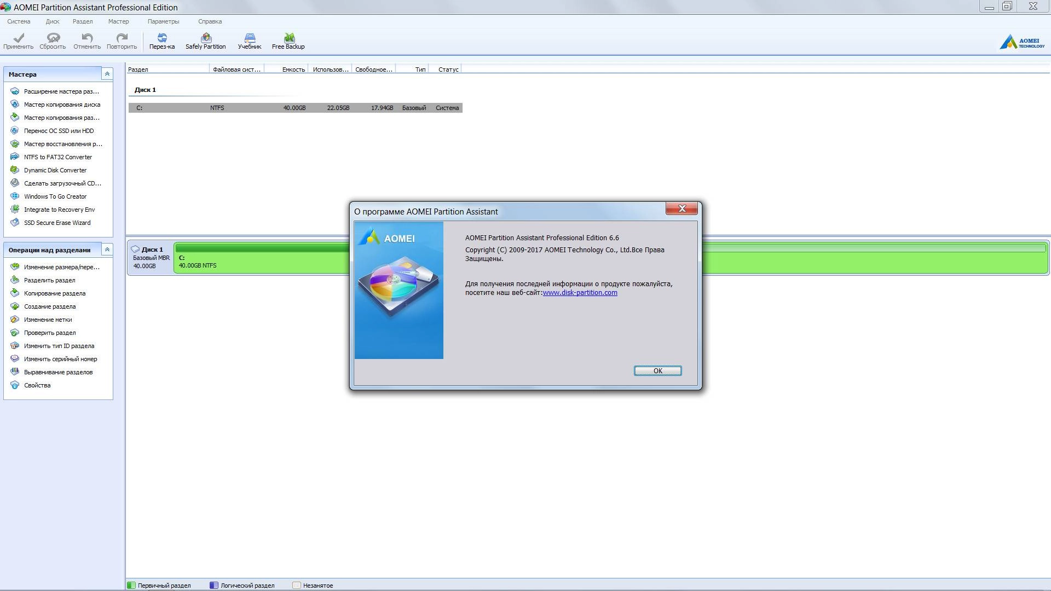The width and height of the screenshot is (1051, 591).
Task: Close the О программе dialog
Action: [682, 208]
